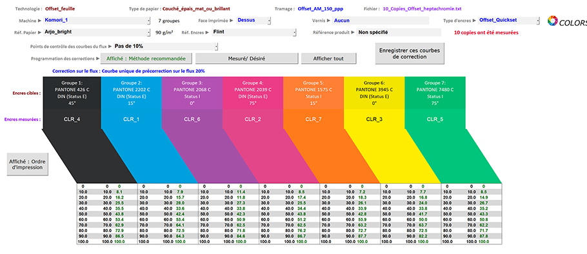The image size is (587, 254).
Task: Open the Machine Komori_1 dropdown
Action: 148,21
